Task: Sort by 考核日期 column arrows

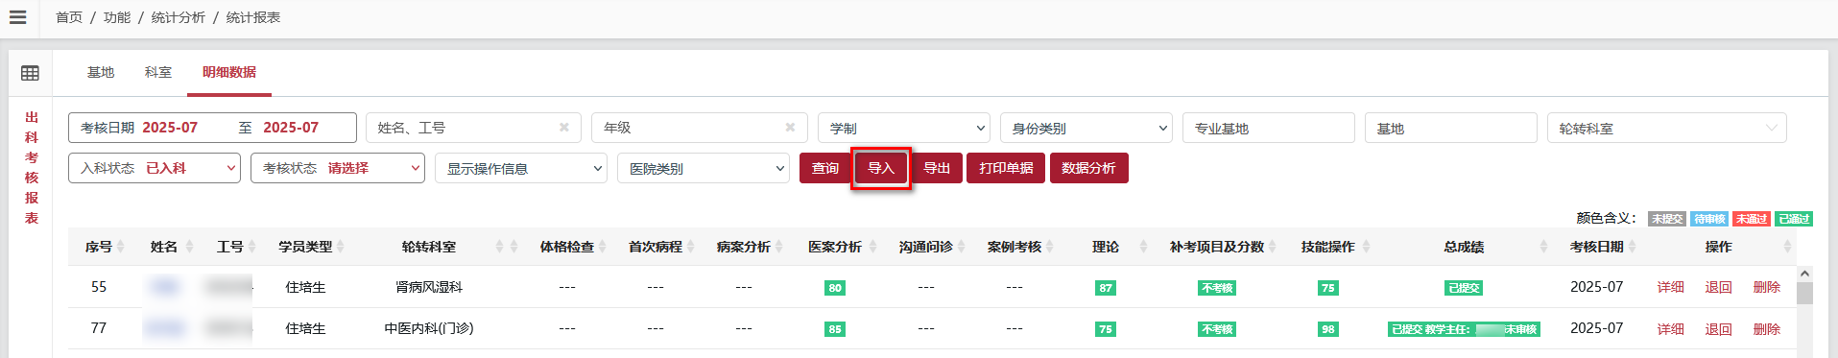Action: click(1632, 247)
